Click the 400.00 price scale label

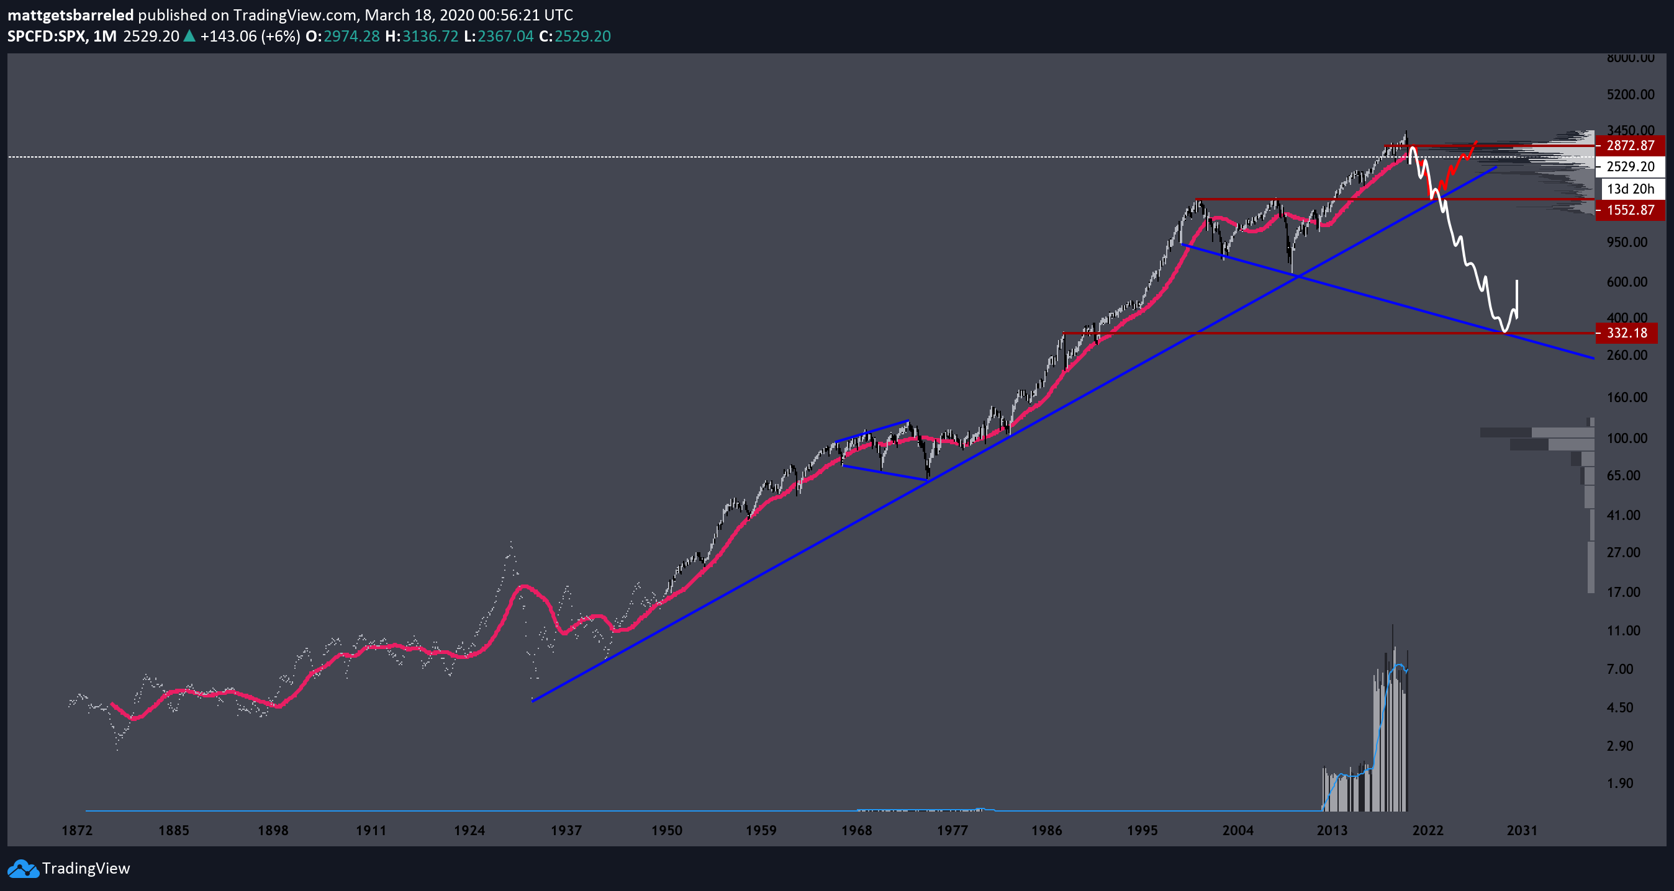coord(1627,317)
